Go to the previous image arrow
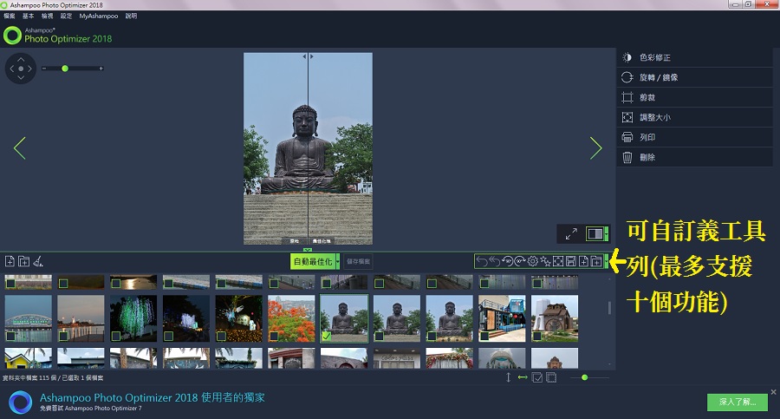Screen dimensions: 780x419 [x=19, y=148]
